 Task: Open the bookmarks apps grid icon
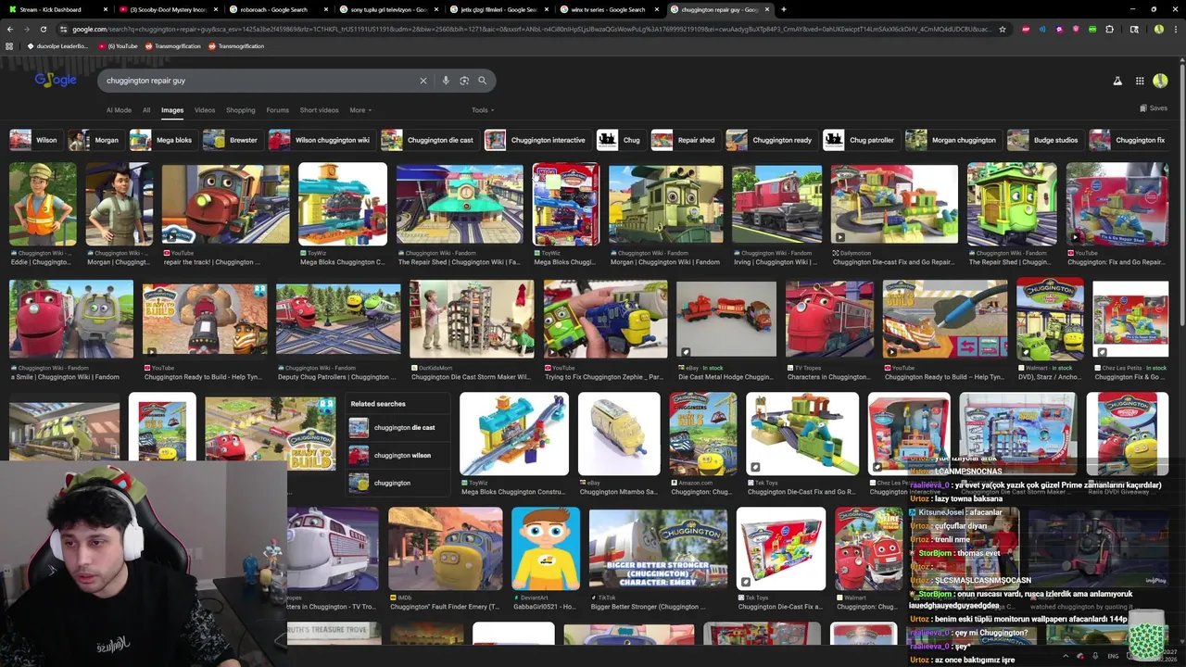(x=10, y=45)
